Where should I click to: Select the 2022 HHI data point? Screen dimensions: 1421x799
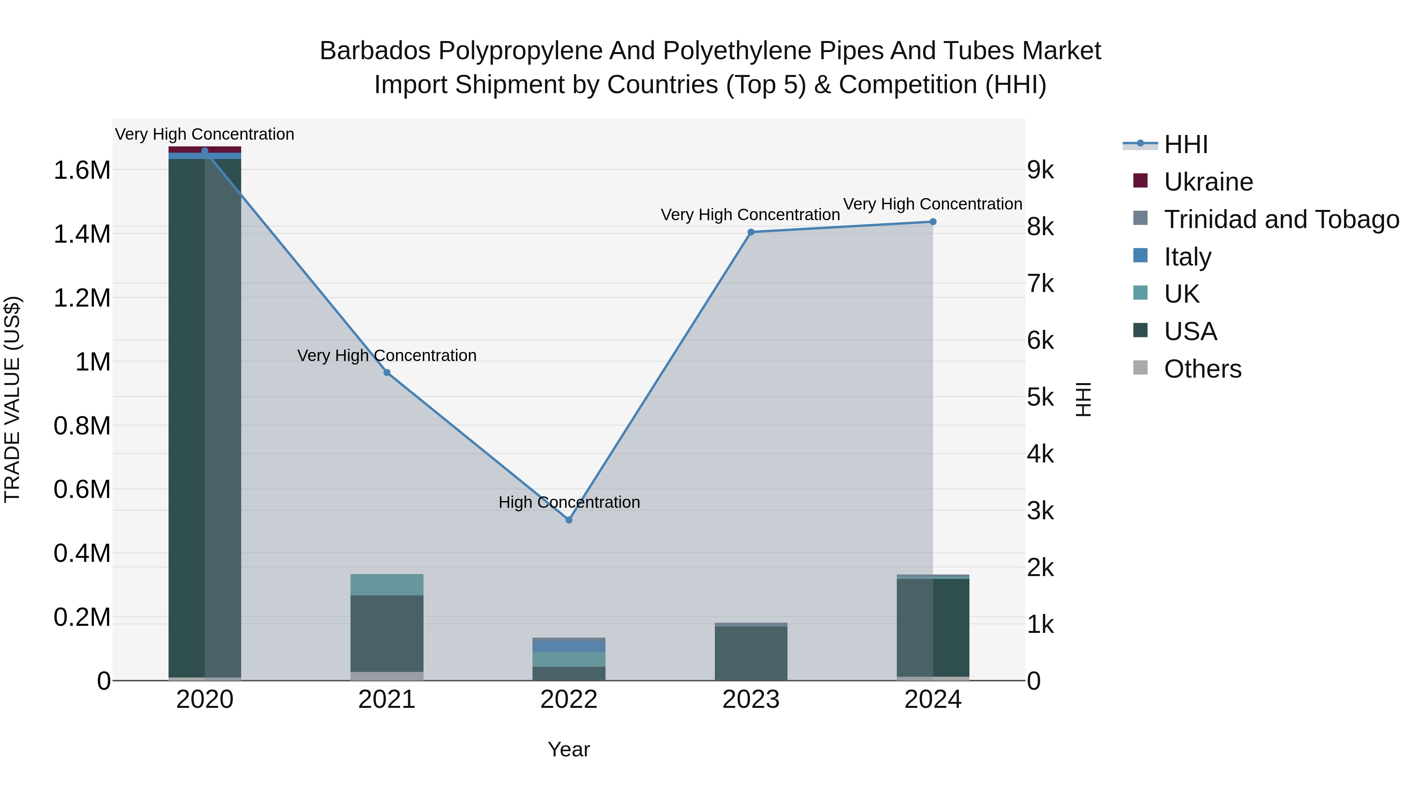pos(569,520)
